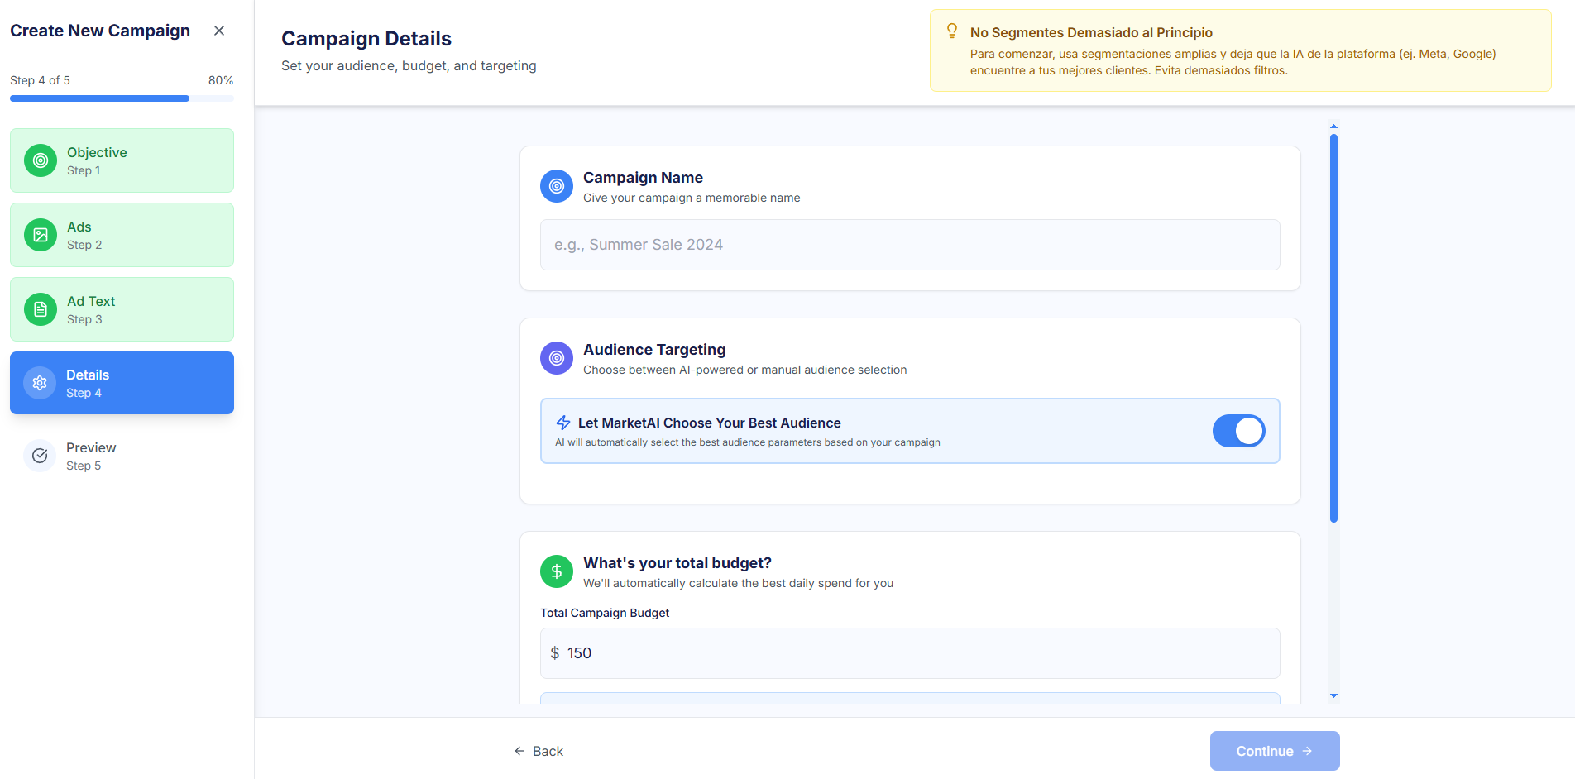
Task: Click the scrollbar down arrow
Action: point(1333,696)
